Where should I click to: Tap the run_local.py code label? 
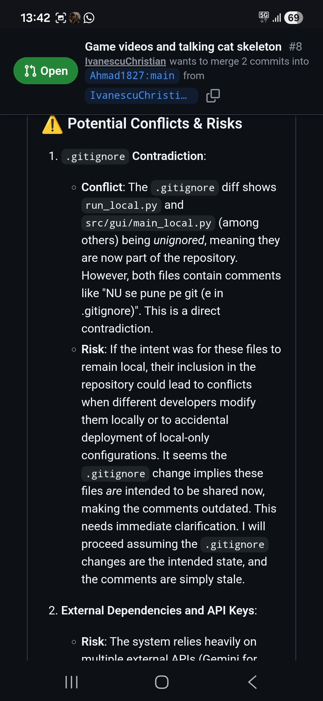[x=121, y=205]
